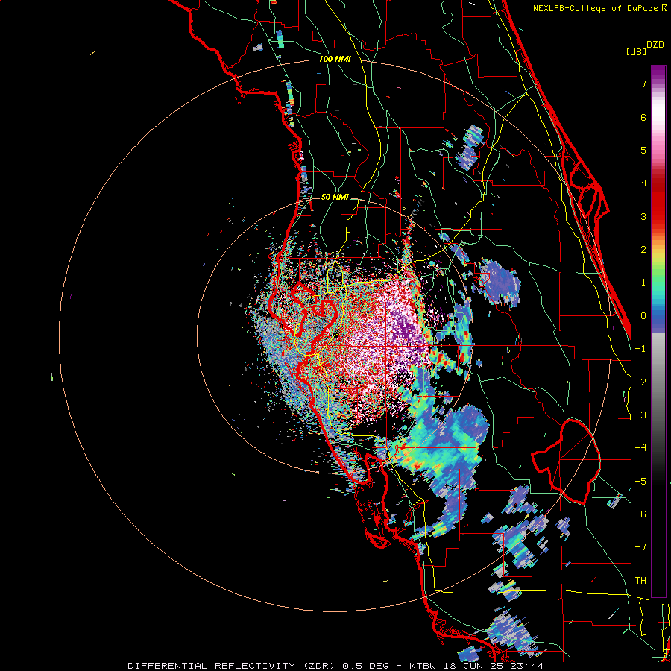This screenshot has width=671, height=671.
Task: Click the -4 value on color scale
Action: (x=640, y=448)
